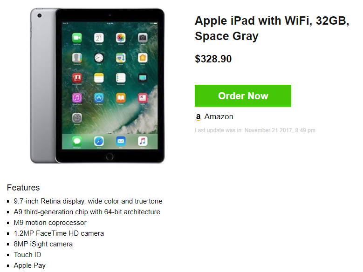Click the orange Home app icon
363x272 pixels.
point(143,58)
